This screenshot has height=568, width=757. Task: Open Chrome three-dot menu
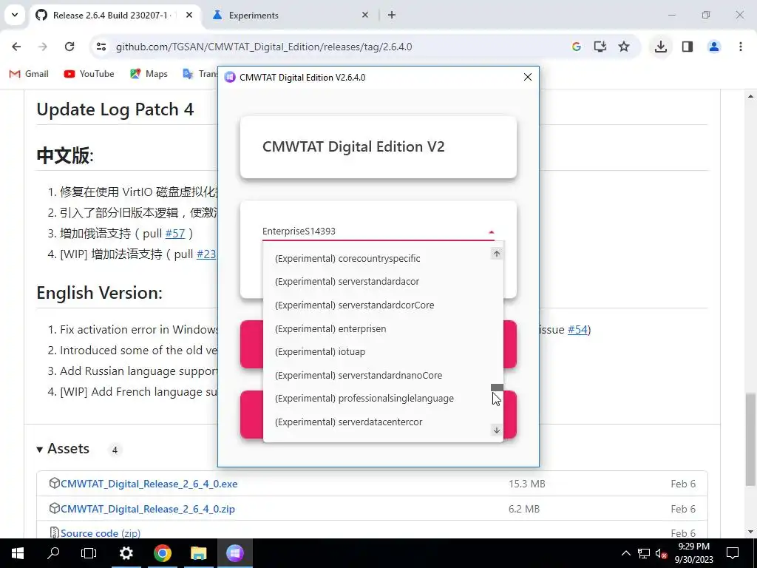(741, 47)
